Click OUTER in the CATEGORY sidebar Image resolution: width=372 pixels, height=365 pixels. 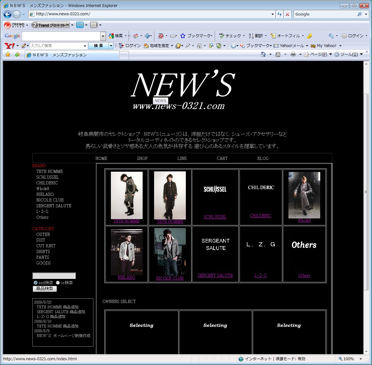pyautogui.click(x=43, y=234)
